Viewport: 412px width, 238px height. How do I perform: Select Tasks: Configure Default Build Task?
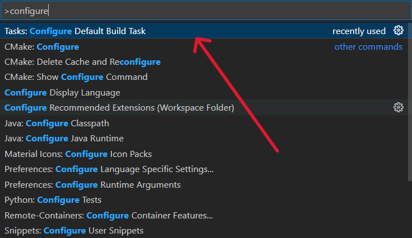(x=75, y=31)
